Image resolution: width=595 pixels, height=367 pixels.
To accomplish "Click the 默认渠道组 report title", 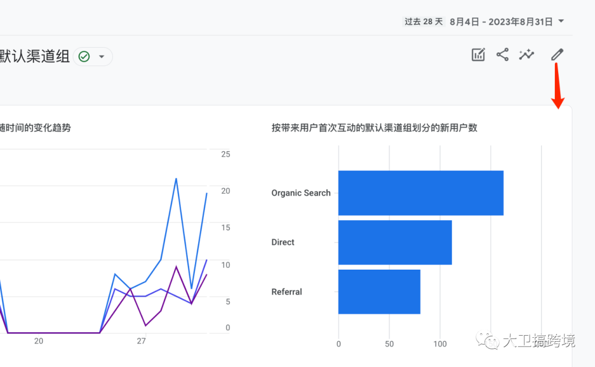I will (x=34, y=56).
